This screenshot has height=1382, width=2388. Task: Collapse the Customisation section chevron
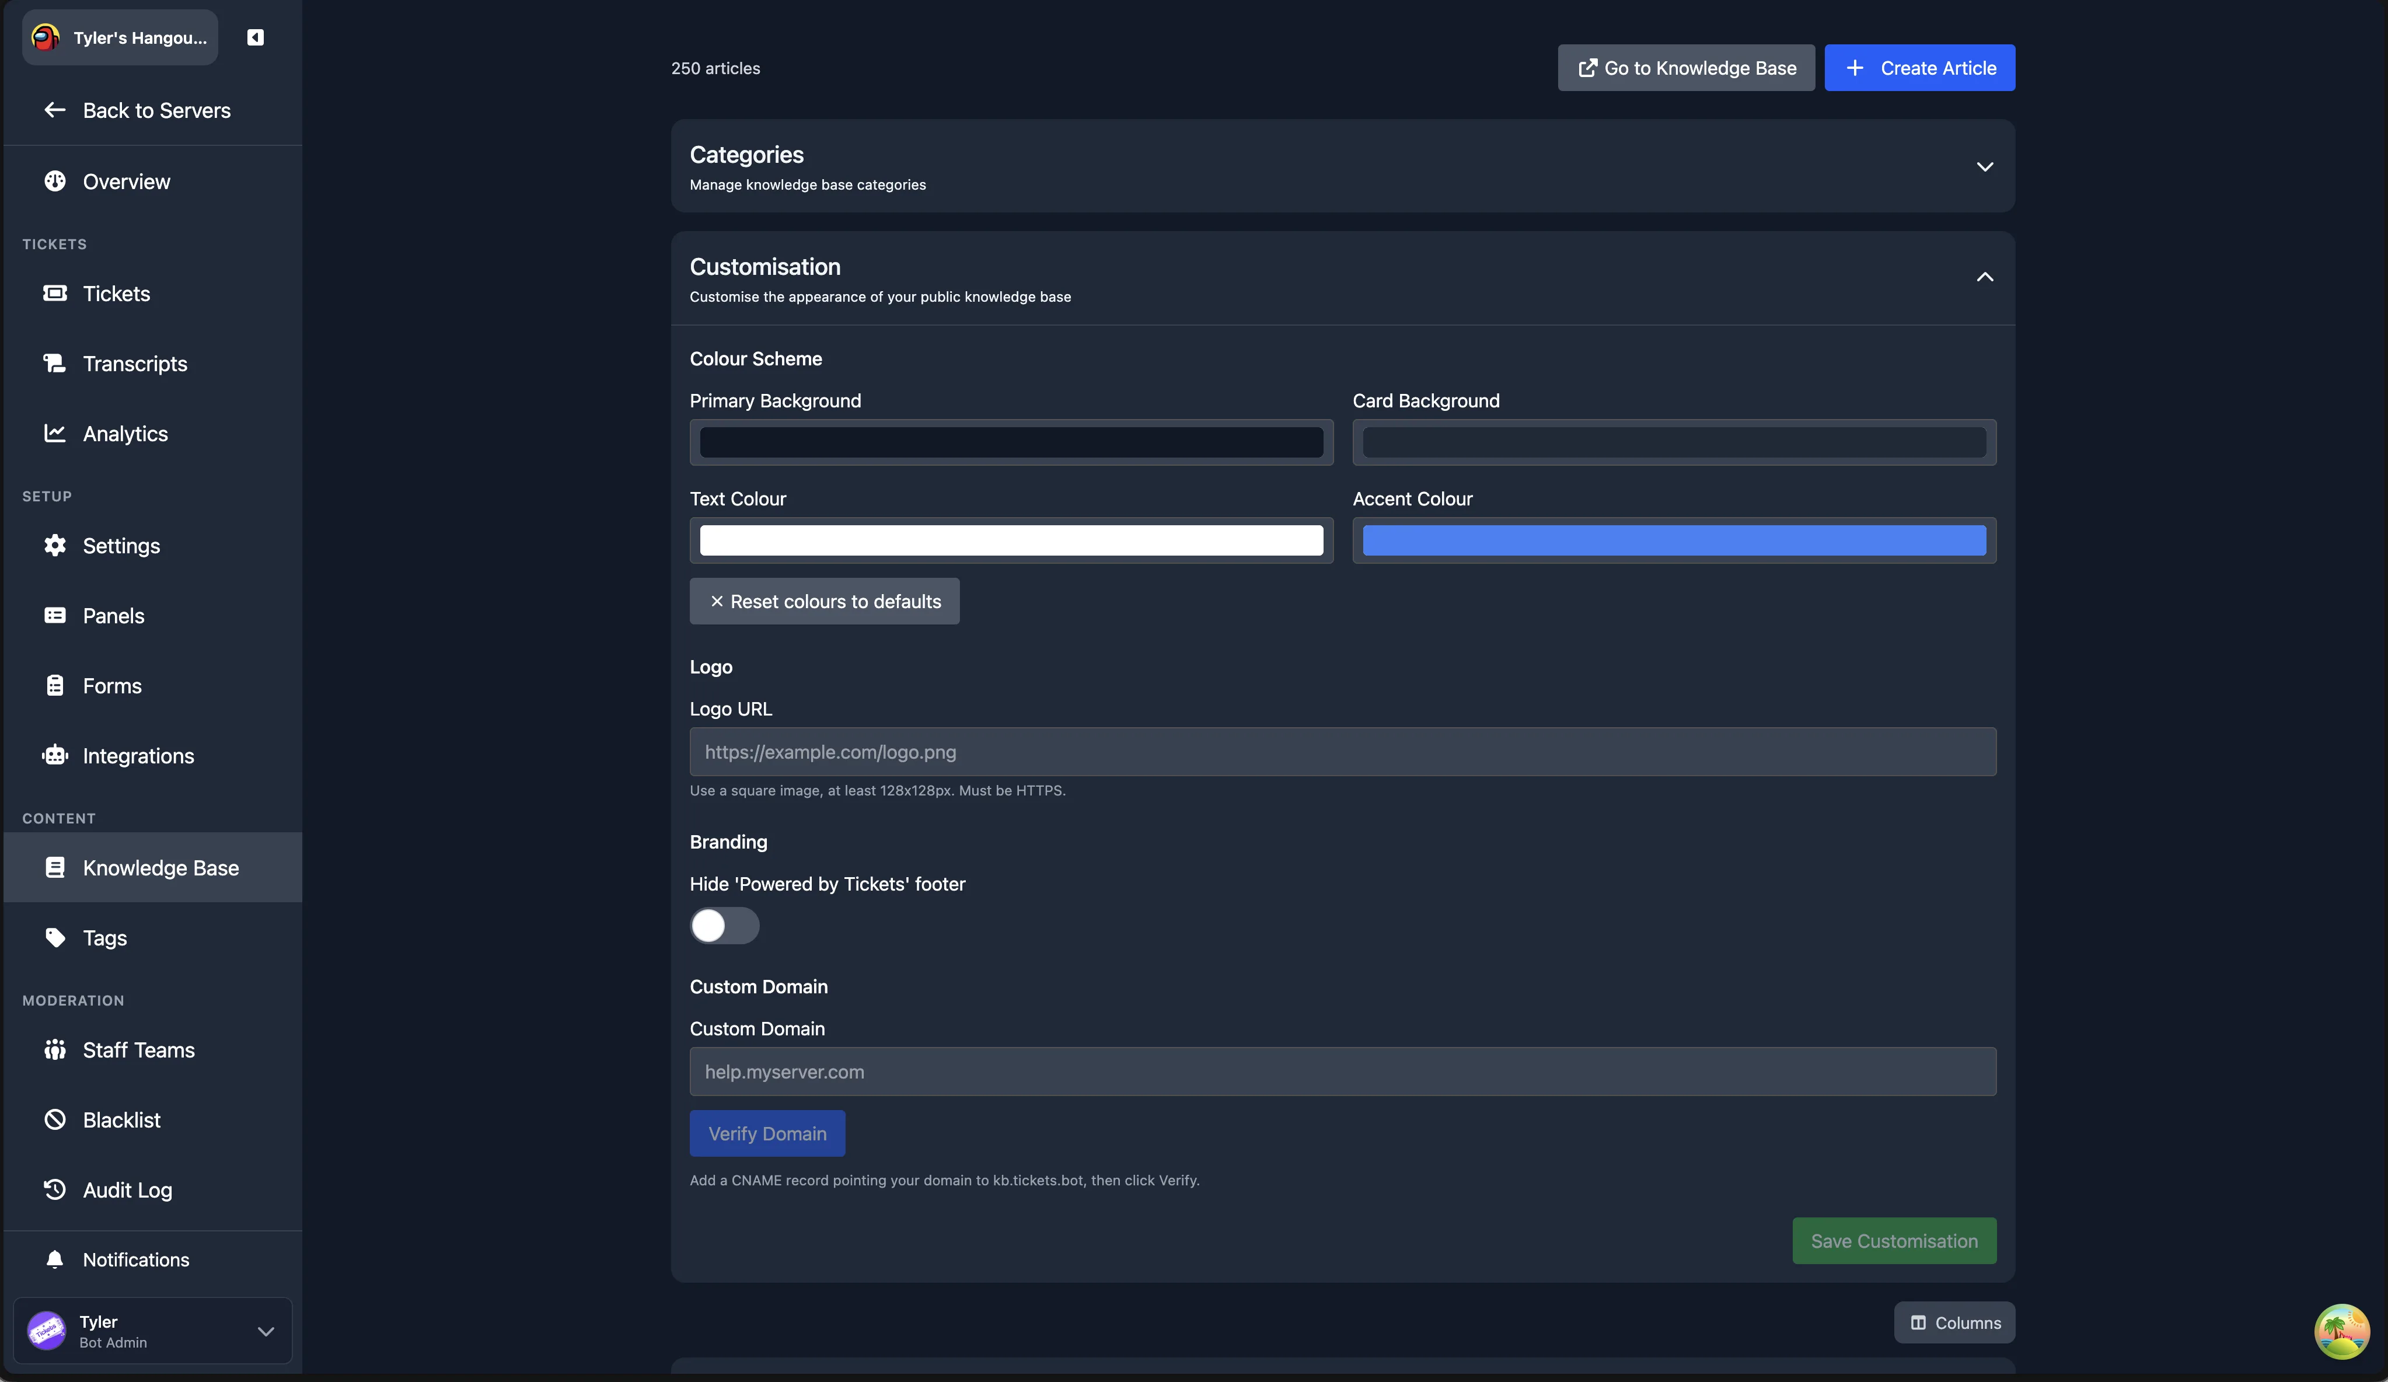pos(1984,277)
